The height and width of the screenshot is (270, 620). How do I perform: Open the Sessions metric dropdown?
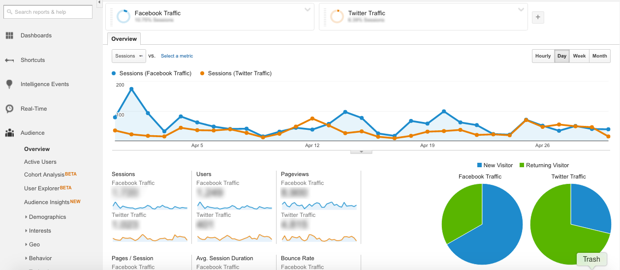[129, 56]
